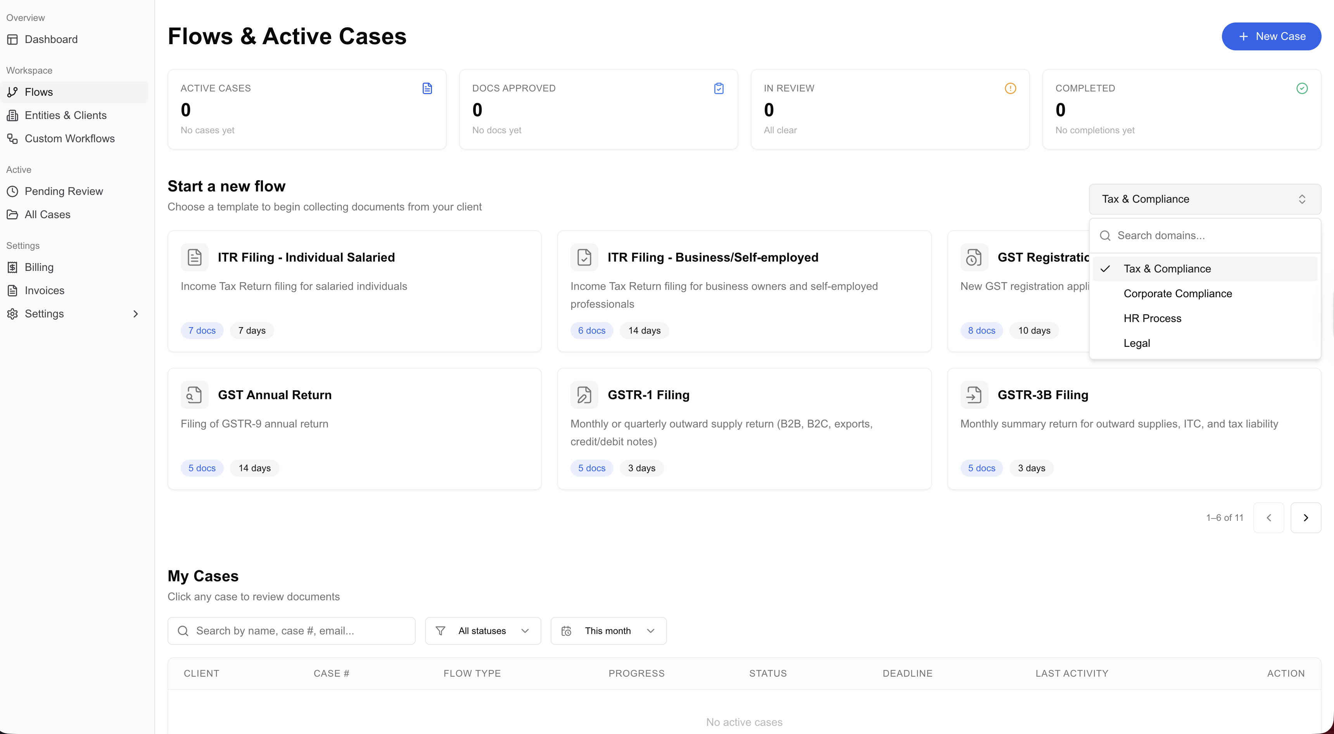The width and height of the screenshot is (1334, 734).
Task: Click the calendar icon beside This month
Action: pyautogui.click(x=567, y=631)
